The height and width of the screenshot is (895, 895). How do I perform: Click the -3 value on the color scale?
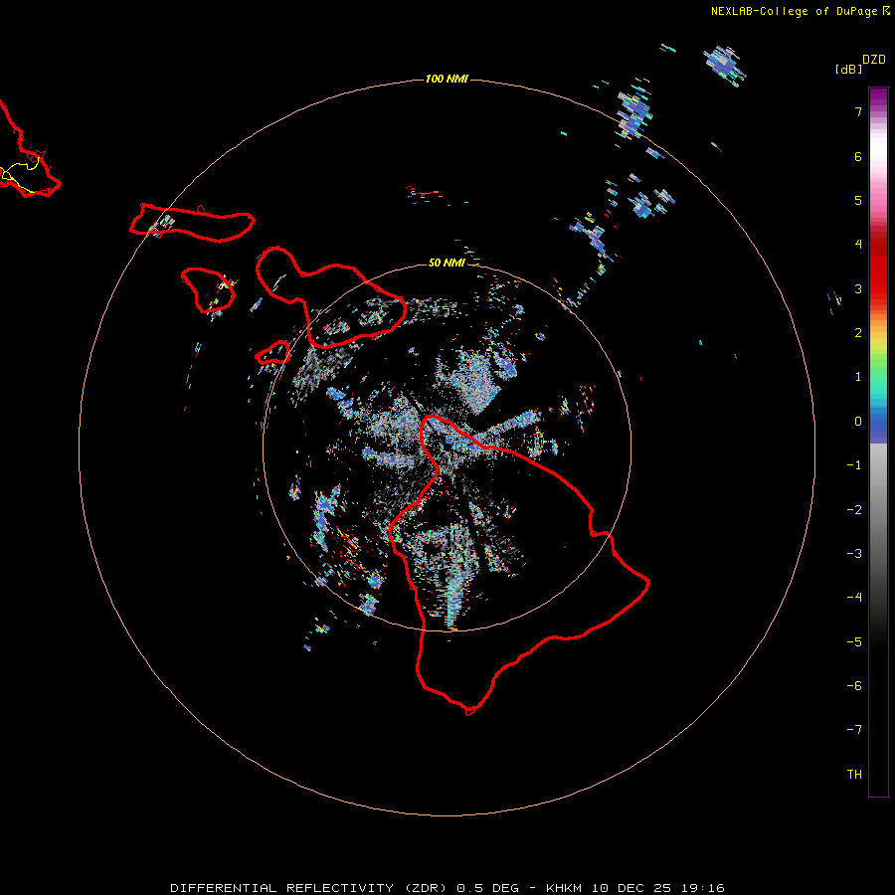tap(854, 554)
